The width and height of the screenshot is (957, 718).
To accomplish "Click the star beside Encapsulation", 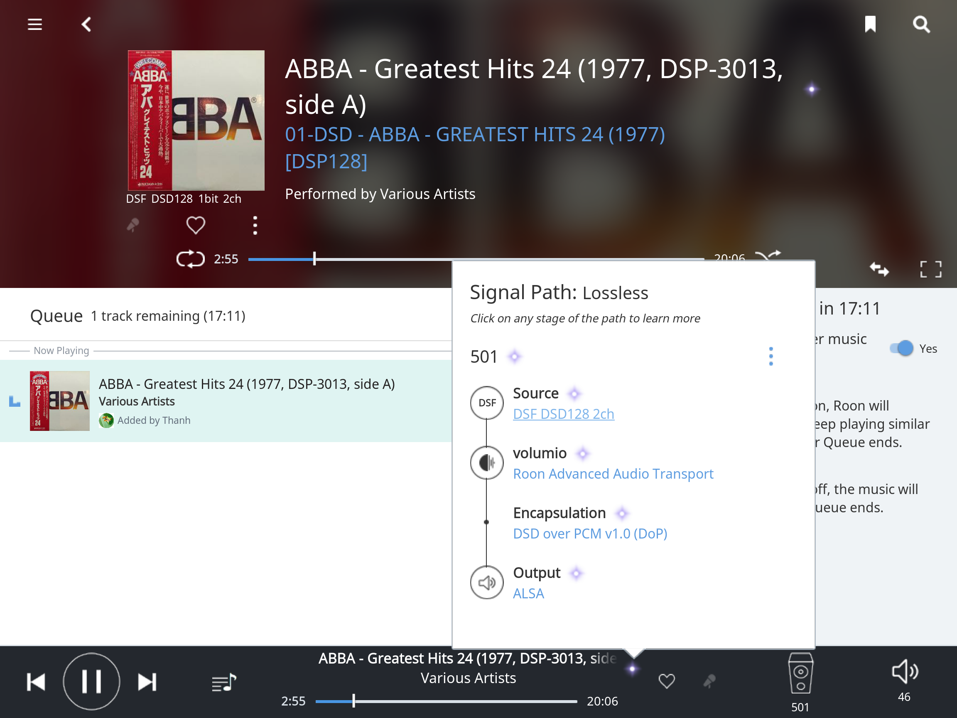I will pyautogui.click(x=622, y=513).
